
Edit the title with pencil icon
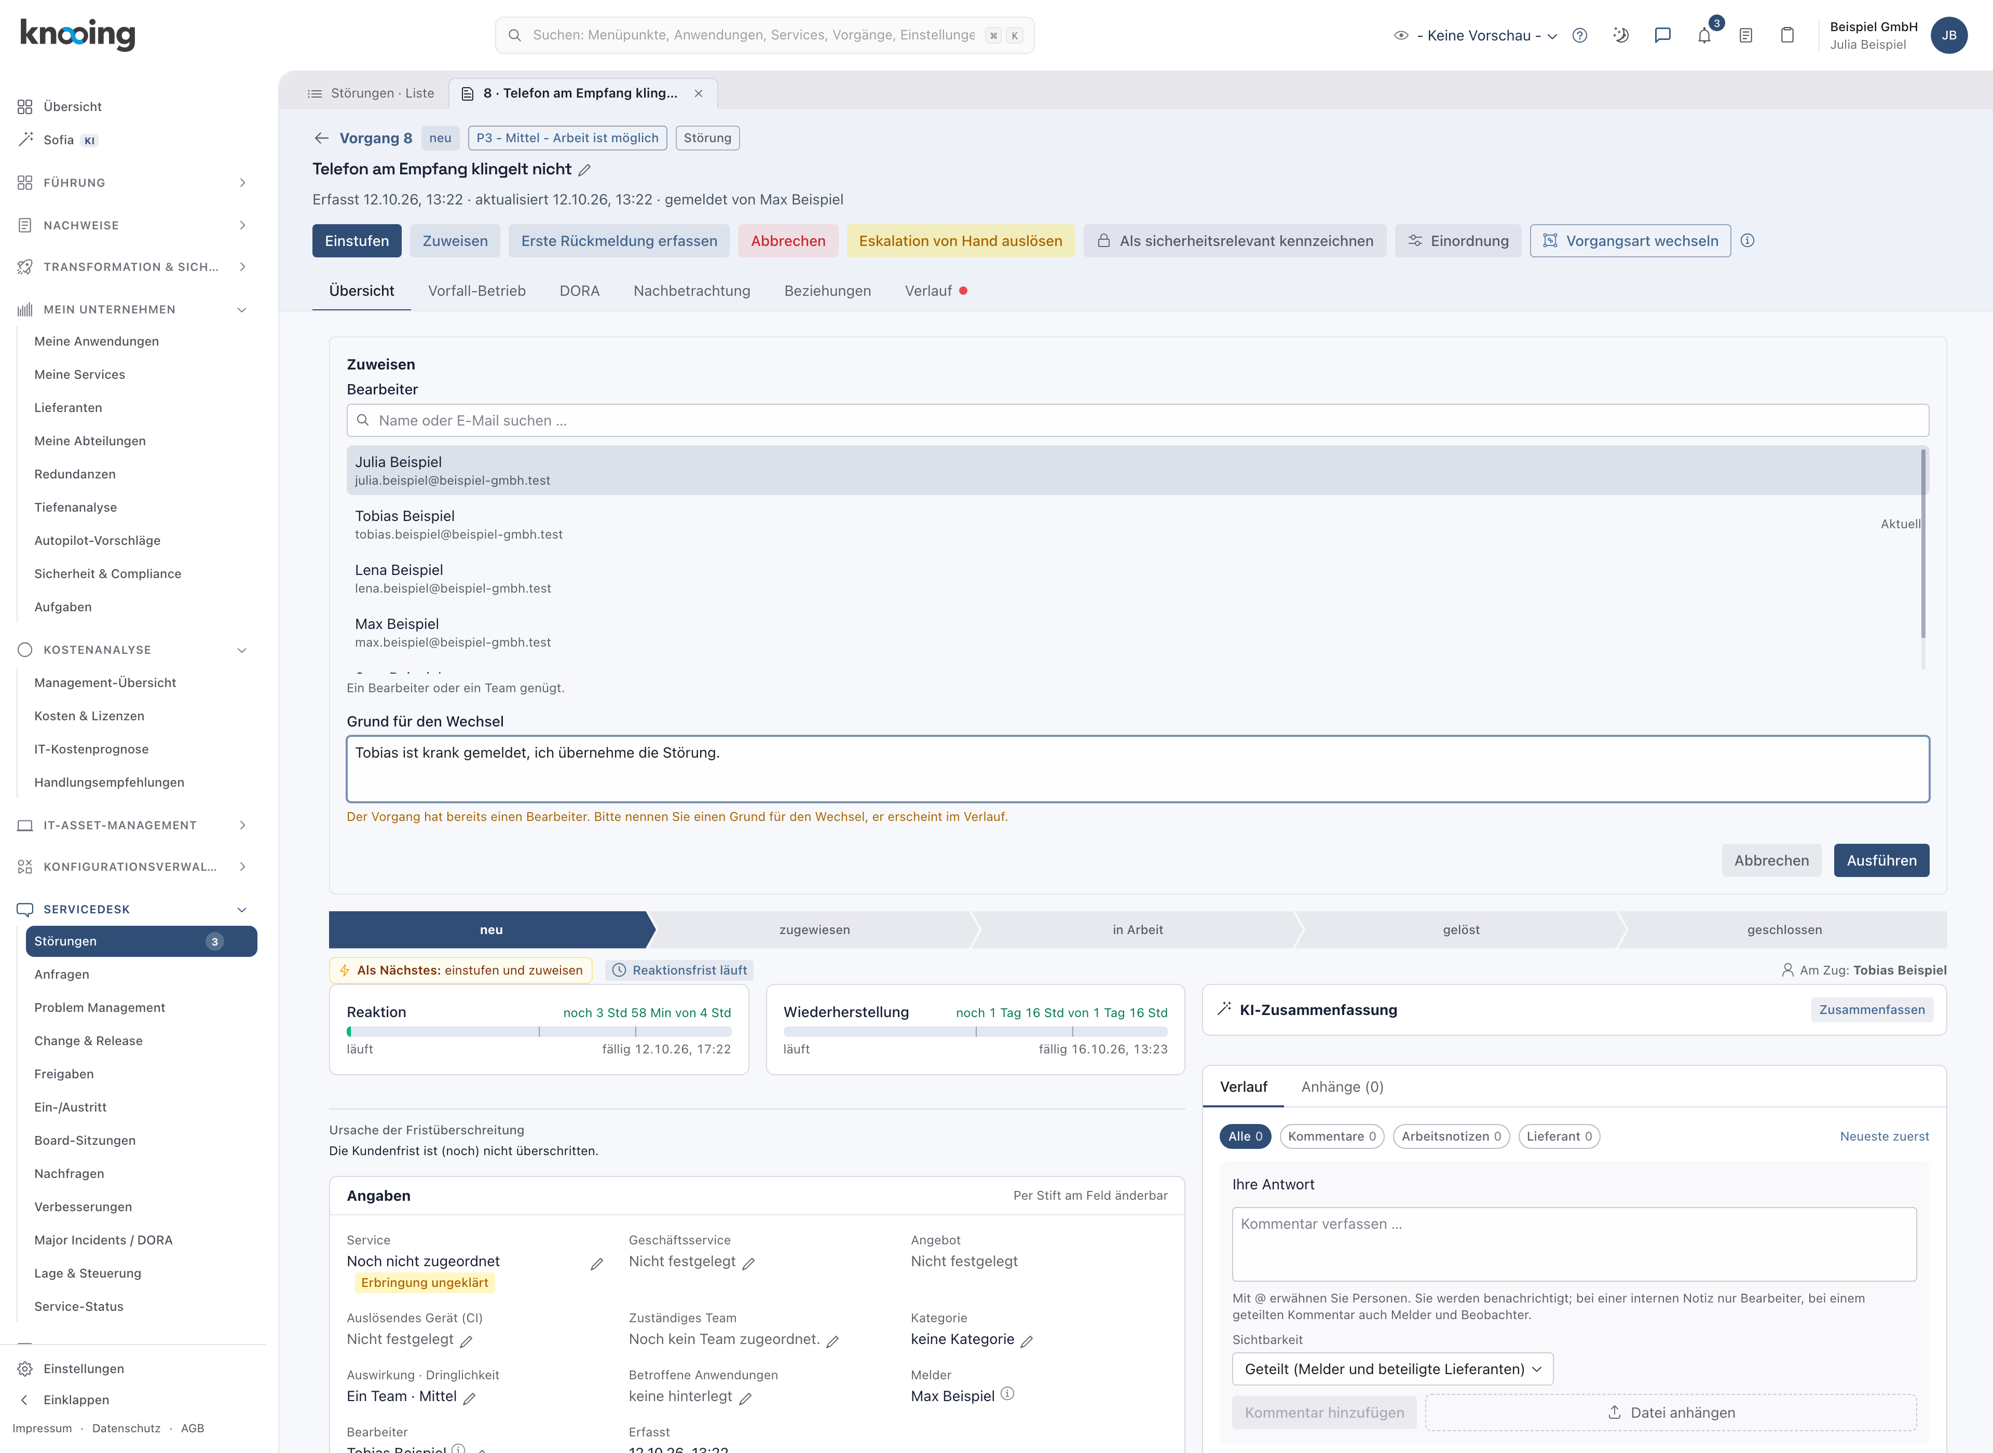tap(584, 170)
